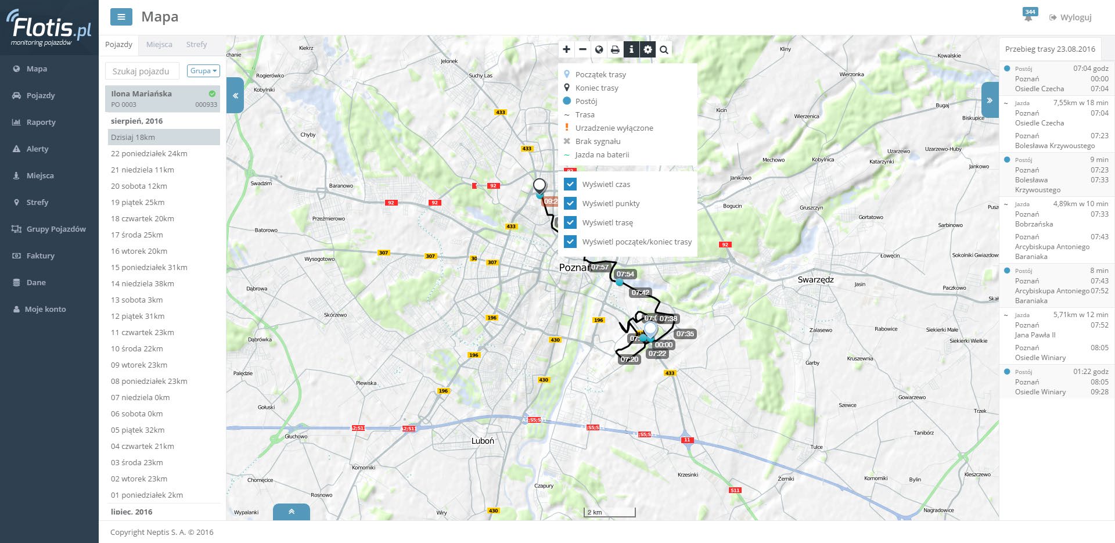This screenshot has height=543, width=1115.
Task: Click the green status check icon
Action: click(212, 94)
